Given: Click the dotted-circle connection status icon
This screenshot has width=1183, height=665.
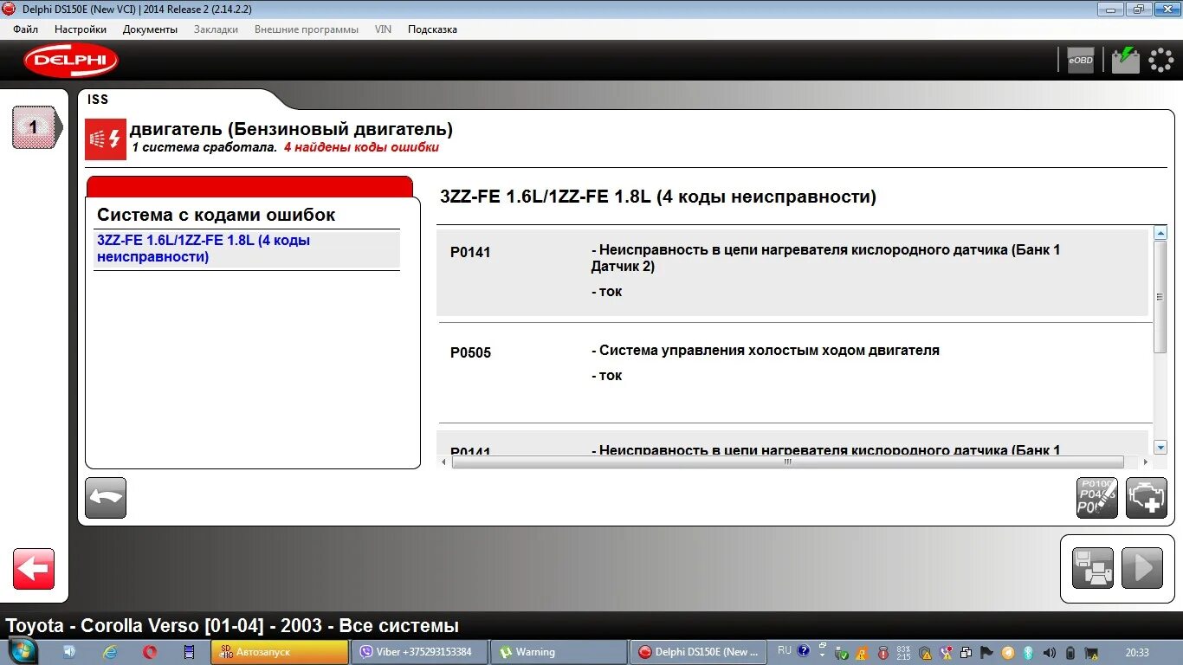Looking at the screenshot, I should 1161,60.
